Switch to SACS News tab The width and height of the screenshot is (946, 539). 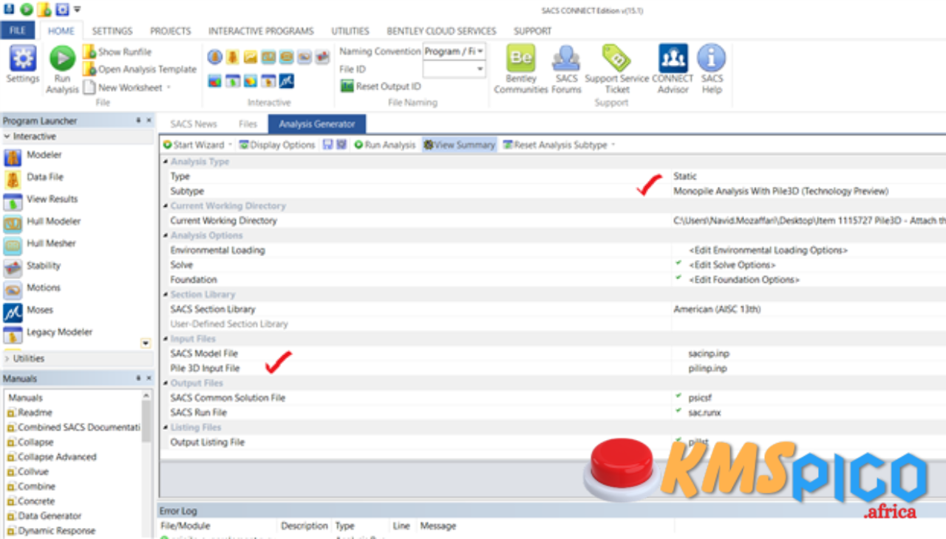click(194, 124)
